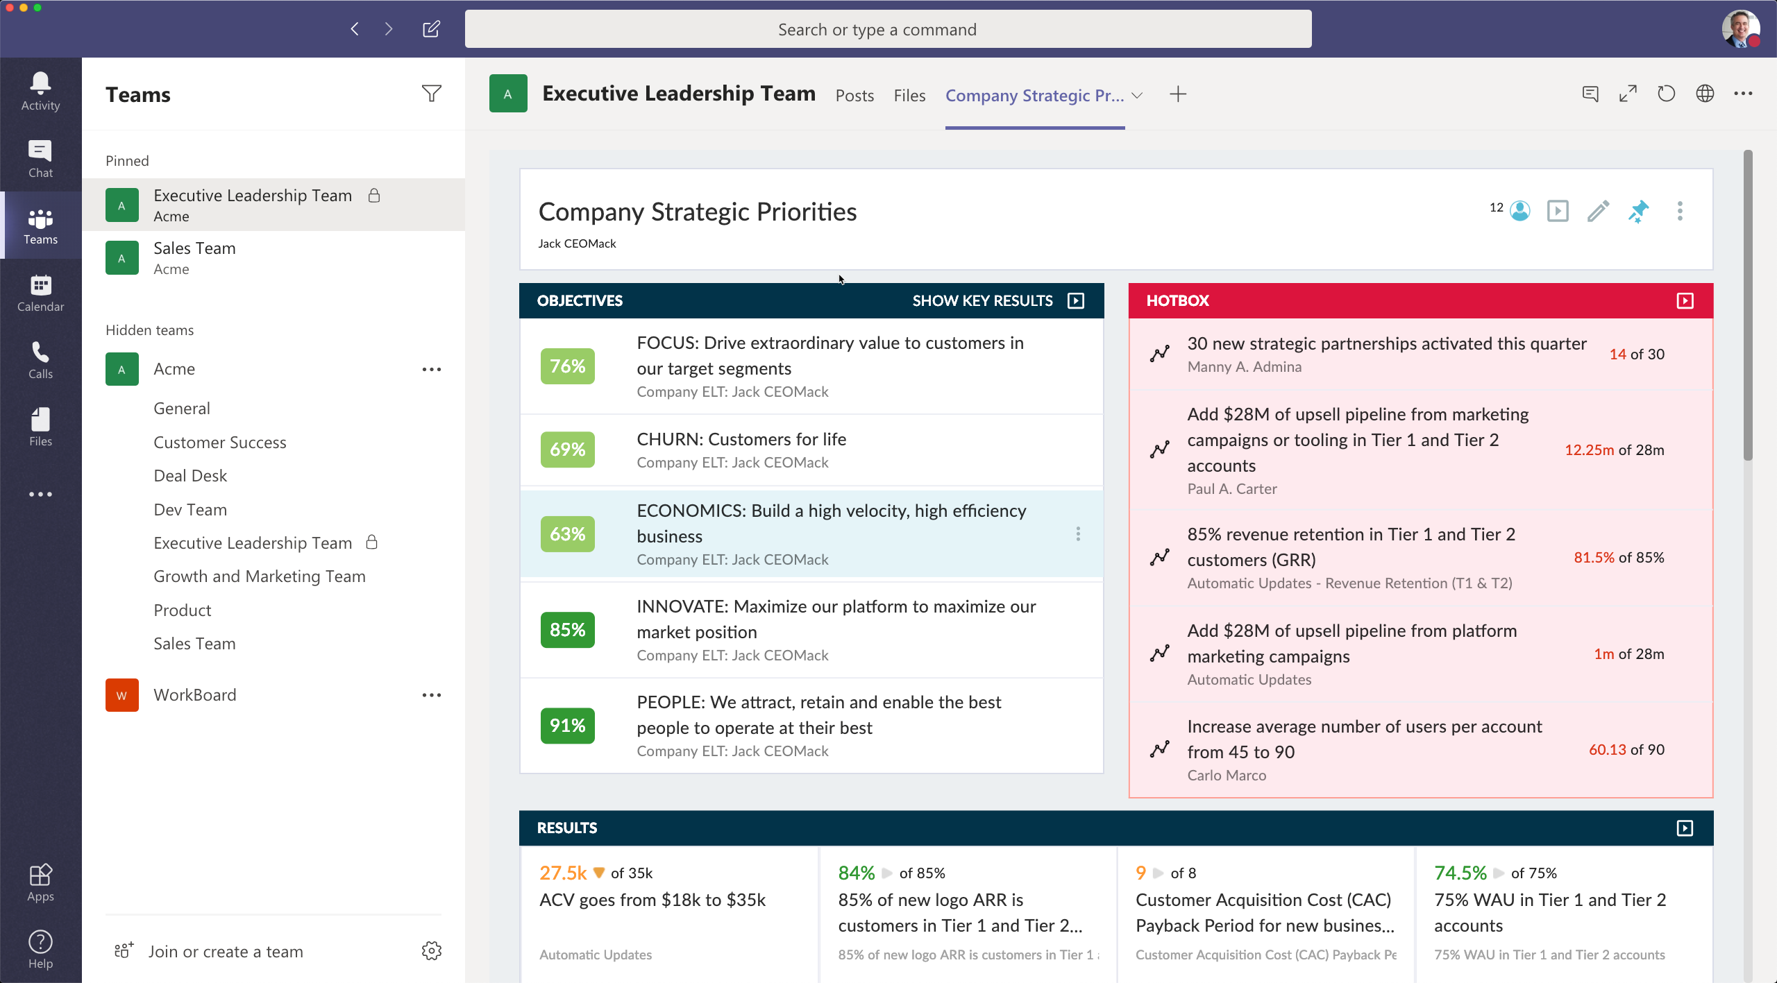Click the new chat compose icon

coord(431,29)
